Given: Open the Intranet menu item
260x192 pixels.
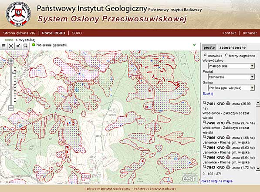Looking at the screenshot, I should pos(250,33).
